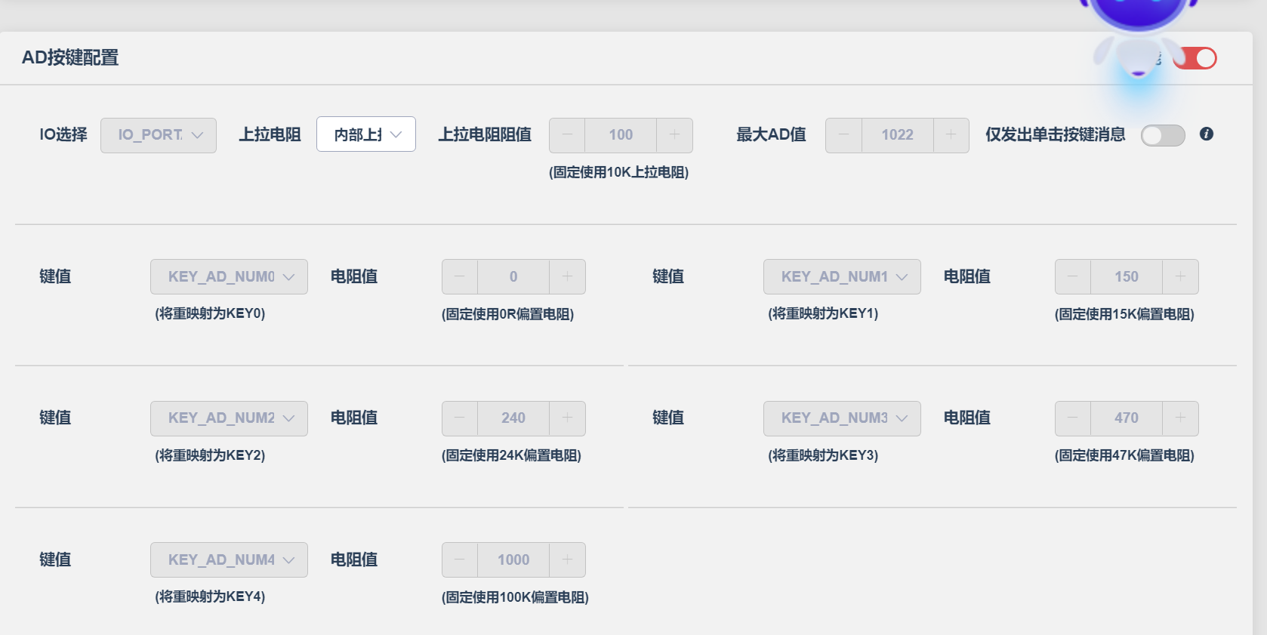Open the KEY_AD_NUM1 key value dropdown
The width and height of the screenshot is (1267, 635).
point(842,276)
